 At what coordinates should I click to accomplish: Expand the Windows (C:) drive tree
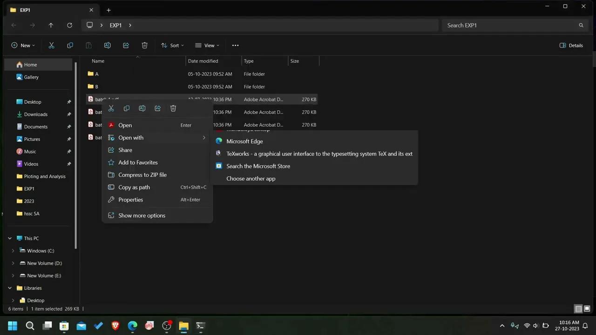pyautogui.click(x=13, y=251)
